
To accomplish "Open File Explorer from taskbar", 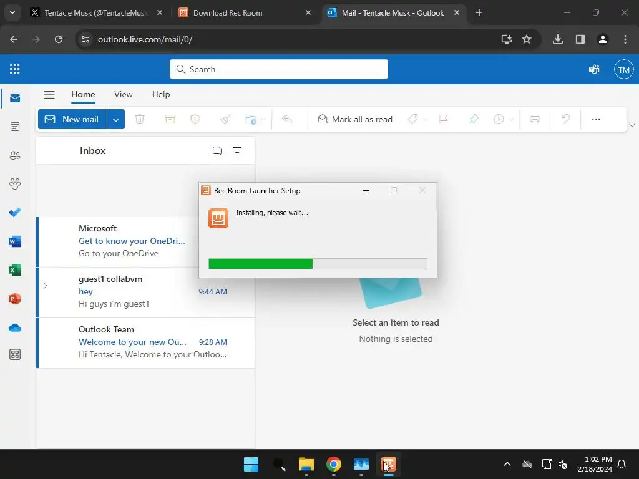I will point(306,464).
